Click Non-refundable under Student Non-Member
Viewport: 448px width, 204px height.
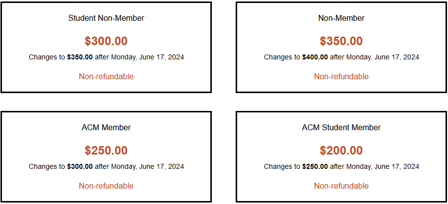(x=106, y=76)
